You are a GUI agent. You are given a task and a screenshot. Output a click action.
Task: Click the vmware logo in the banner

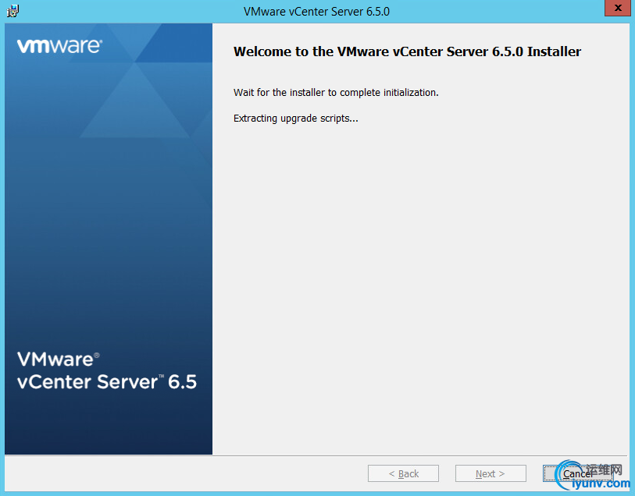59,46
